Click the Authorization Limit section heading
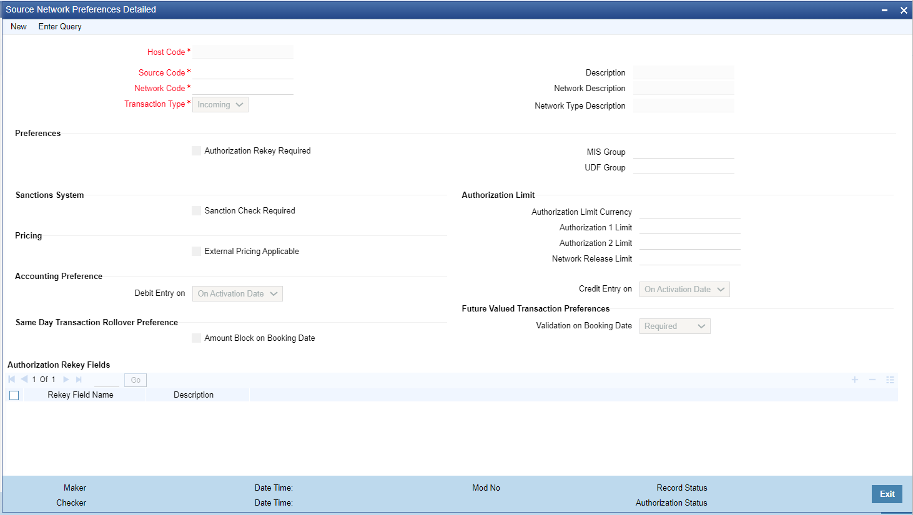 pos(498,195)
